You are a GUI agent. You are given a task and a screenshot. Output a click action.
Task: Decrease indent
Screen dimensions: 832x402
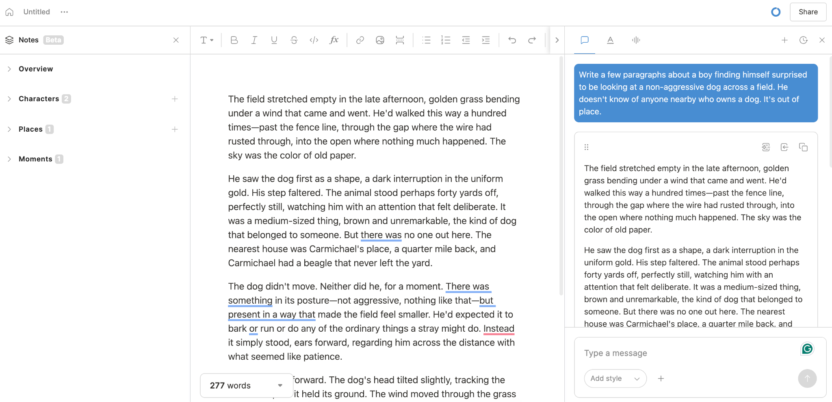tap(466, 40)
